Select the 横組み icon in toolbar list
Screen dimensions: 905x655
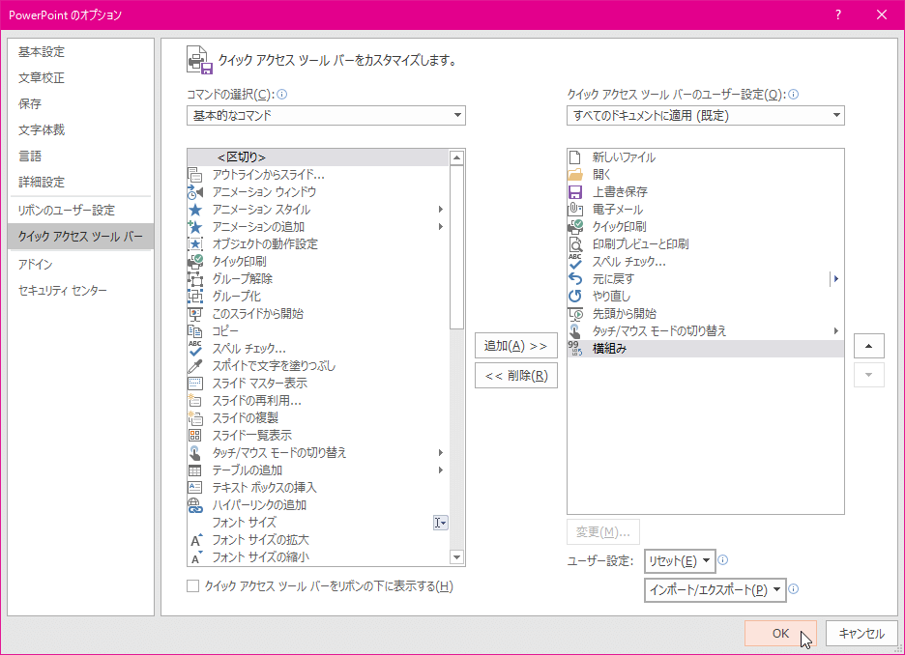(x=575, y=348)
